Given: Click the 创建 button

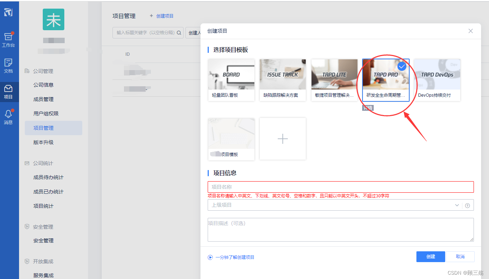Looking at the screenshot, I should (x=431, y=257).
